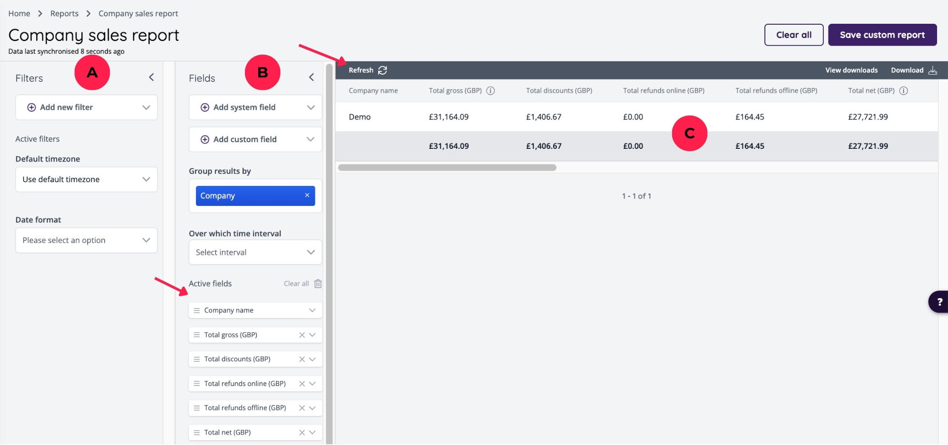Click info icon next to Total net column

903,91
